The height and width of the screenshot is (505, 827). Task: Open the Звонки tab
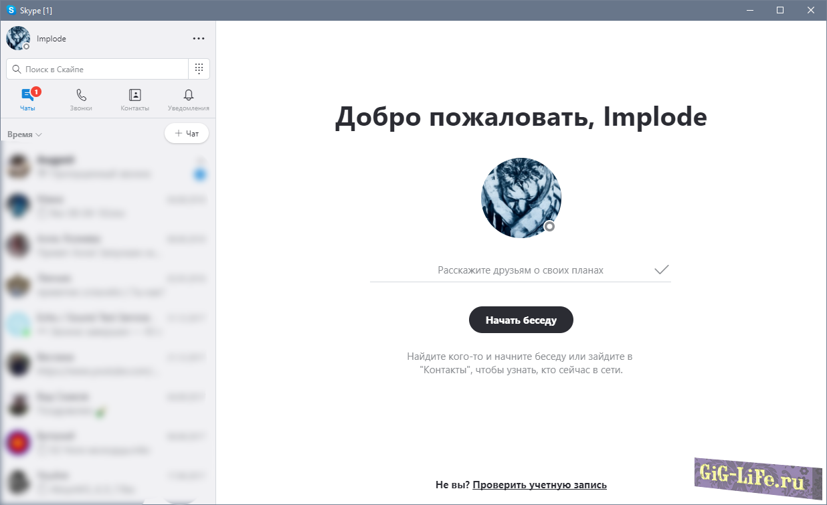pyautogui.click(x=81, y=100)
